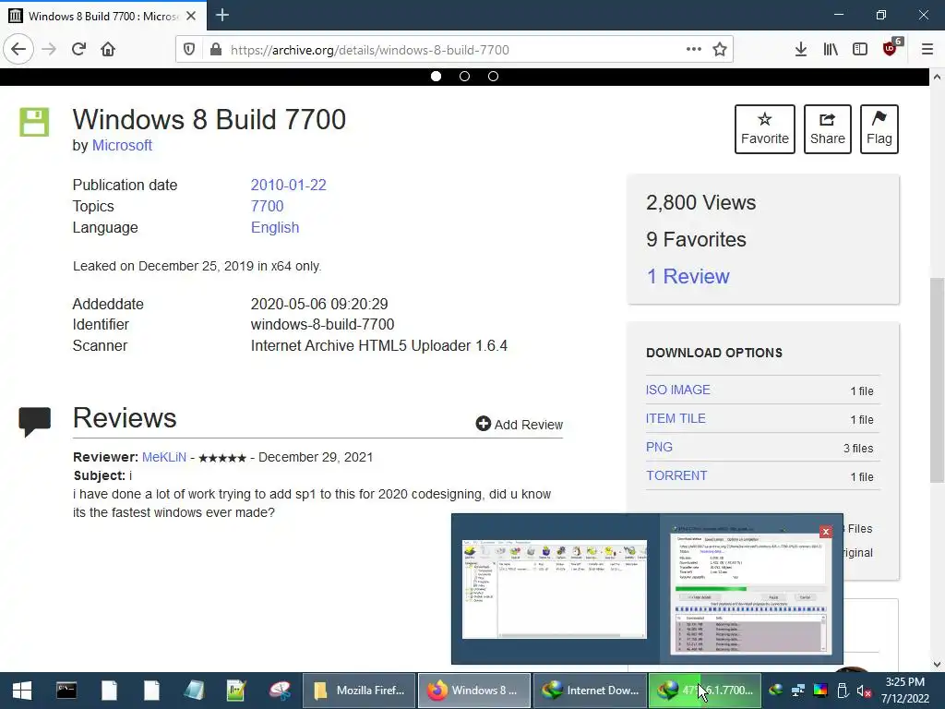Select the second carousel dot
Viewport: 945px width, 709px height.
pyautogui.click(x=465, y=76)
